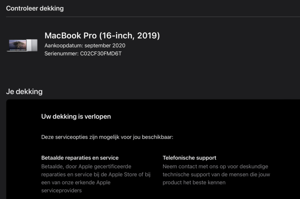This screenshot has width=300, height=199.
Task: Click the Serienummer label
Action: (61, 54)
